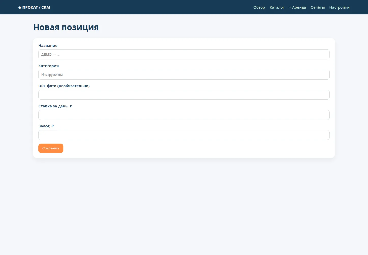This screenshot has width=368, height=255.
Task: Click the Название field label
Action: [x=48, y=46]
